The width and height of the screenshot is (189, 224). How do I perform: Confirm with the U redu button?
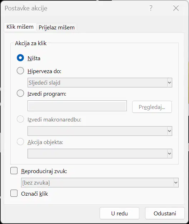click(x=119, y=213)
